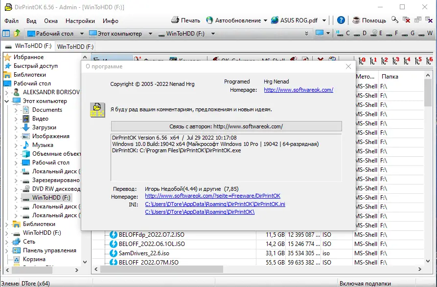Click the Быстрый доступ star icon
The width and height of the screenshot is (437, 287).
coord(8,66)
